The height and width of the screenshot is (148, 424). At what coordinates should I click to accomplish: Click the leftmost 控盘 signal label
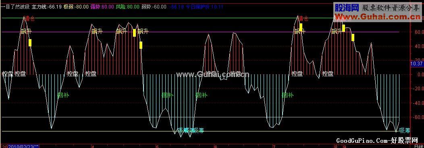[7, 73]
